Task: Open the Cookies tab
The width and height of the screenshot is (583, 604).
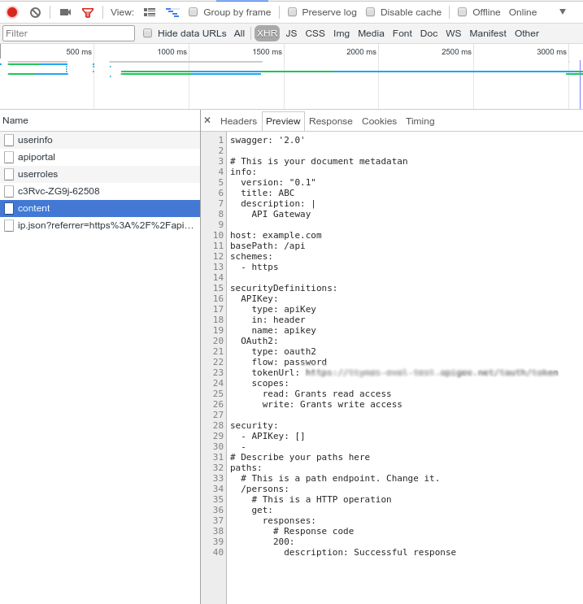Action: click(379, 121)
